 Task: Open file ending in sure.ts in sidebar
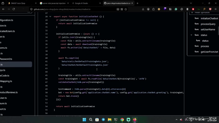click(x=3, y=103)
